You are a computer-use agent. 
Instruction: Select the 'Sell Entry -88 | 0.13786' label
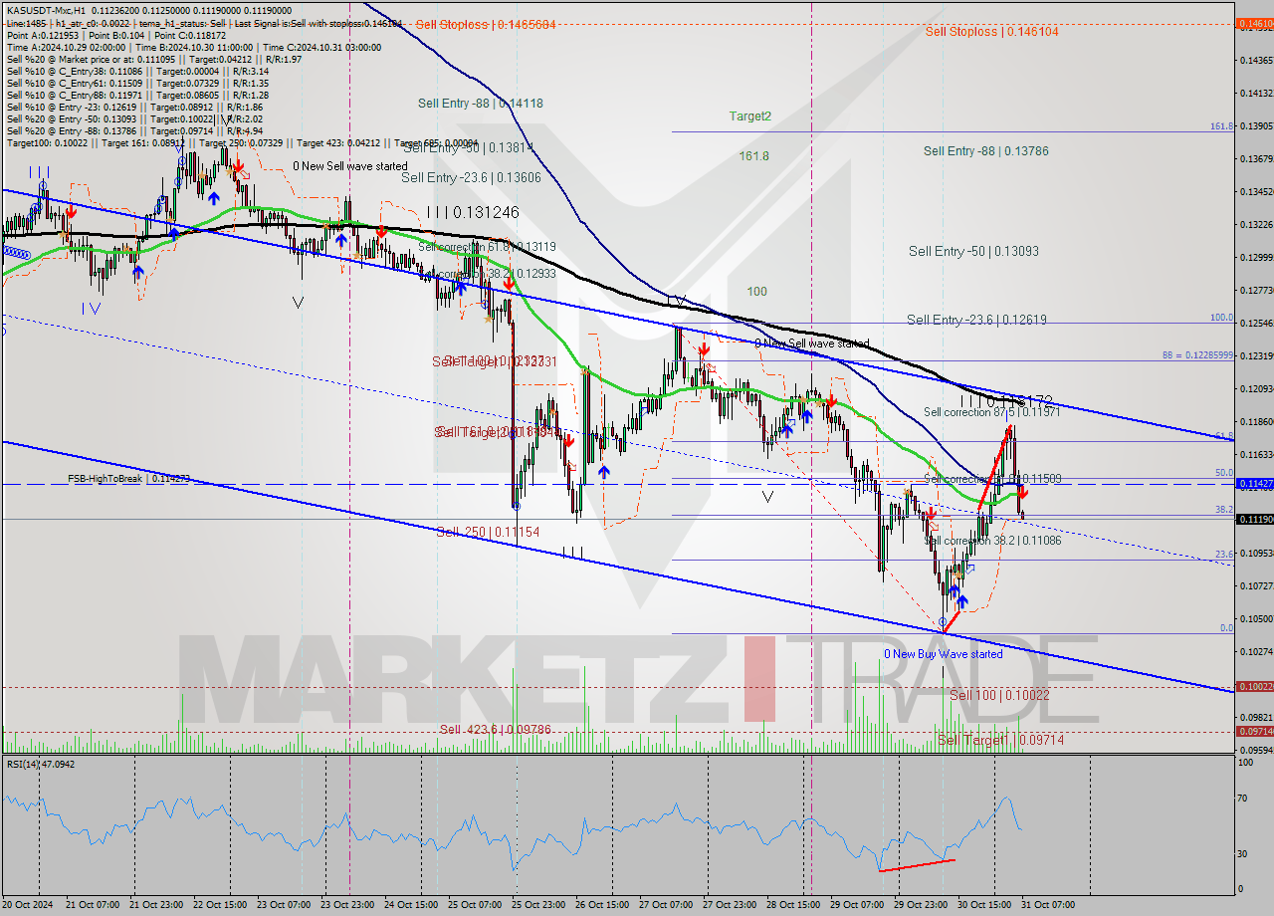pos(985,151)
